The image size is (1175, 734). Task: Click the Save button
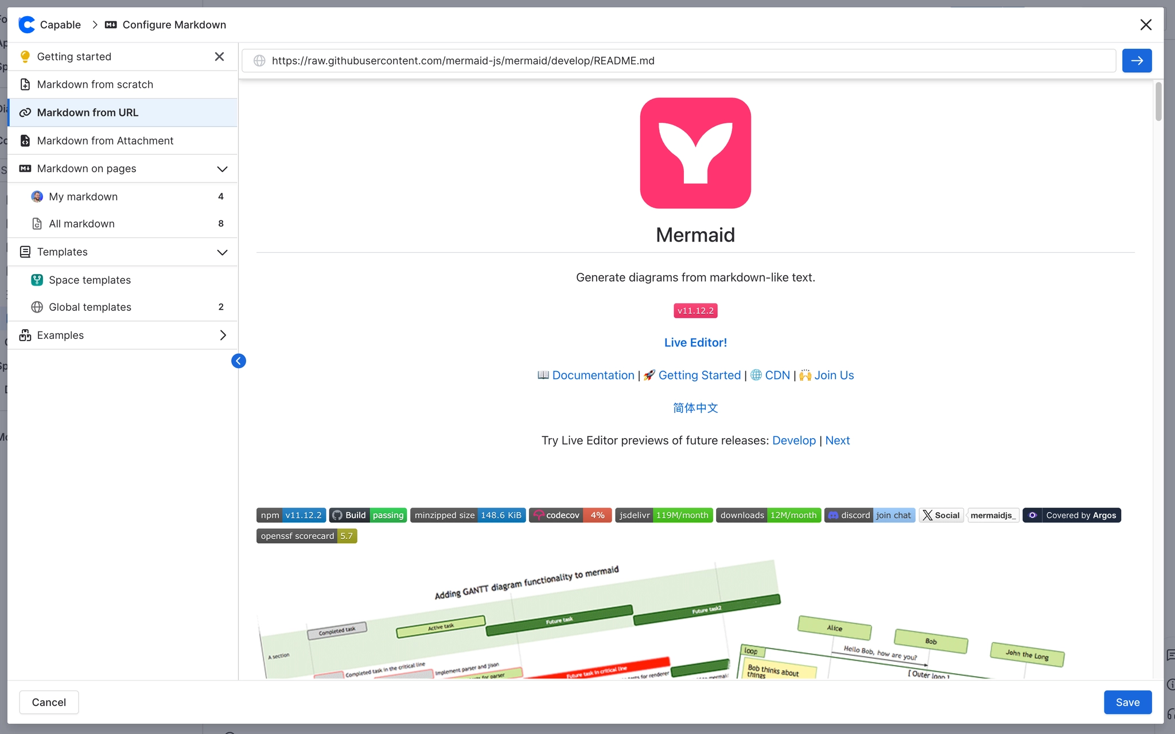[x=1127, y=702]
